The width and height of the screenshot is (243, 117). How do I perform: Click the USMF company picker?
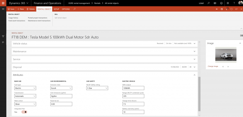(x=201, y=3)
